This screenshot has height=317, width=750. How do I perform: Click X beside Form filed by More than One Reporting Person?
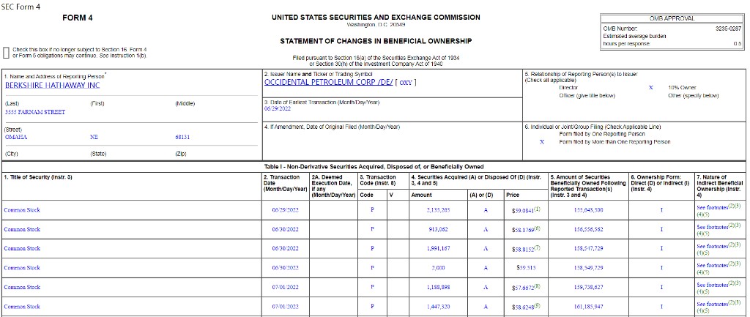(x=541, y=142)
